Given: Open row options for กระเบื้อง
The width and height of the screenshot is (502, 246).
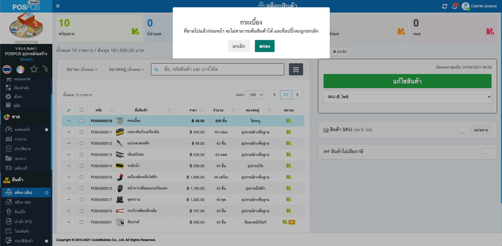Looking at the screenshot, I should pyautogui.click(x=69, y=121).
